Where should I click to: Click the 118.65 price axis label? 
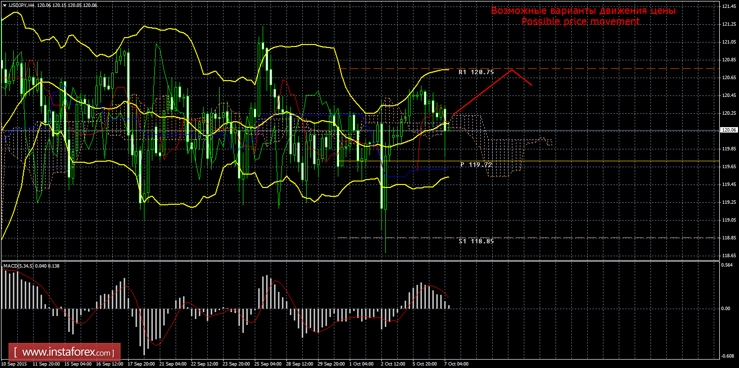[x=728, y=256]
